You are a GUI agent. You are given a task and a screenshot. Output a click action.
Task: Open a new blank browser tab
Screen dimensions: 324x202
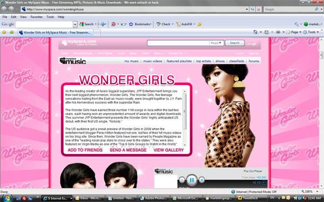97,32
